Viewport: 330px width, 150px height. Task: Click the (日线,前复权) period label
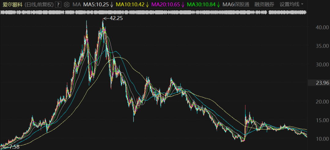(39, 5)
